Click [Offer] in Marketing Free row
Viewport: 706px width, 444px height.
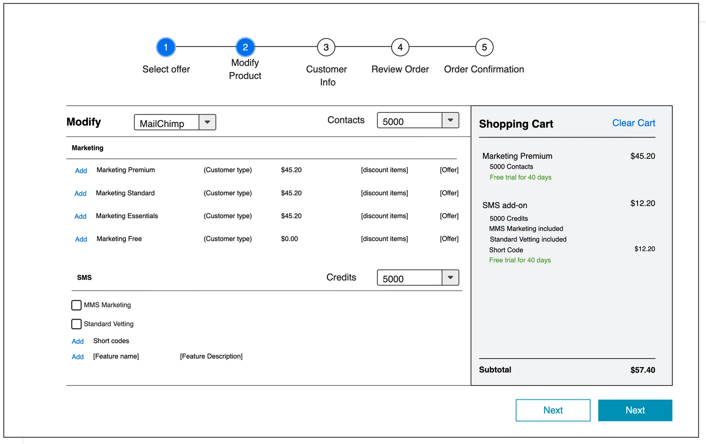[449, 239]
